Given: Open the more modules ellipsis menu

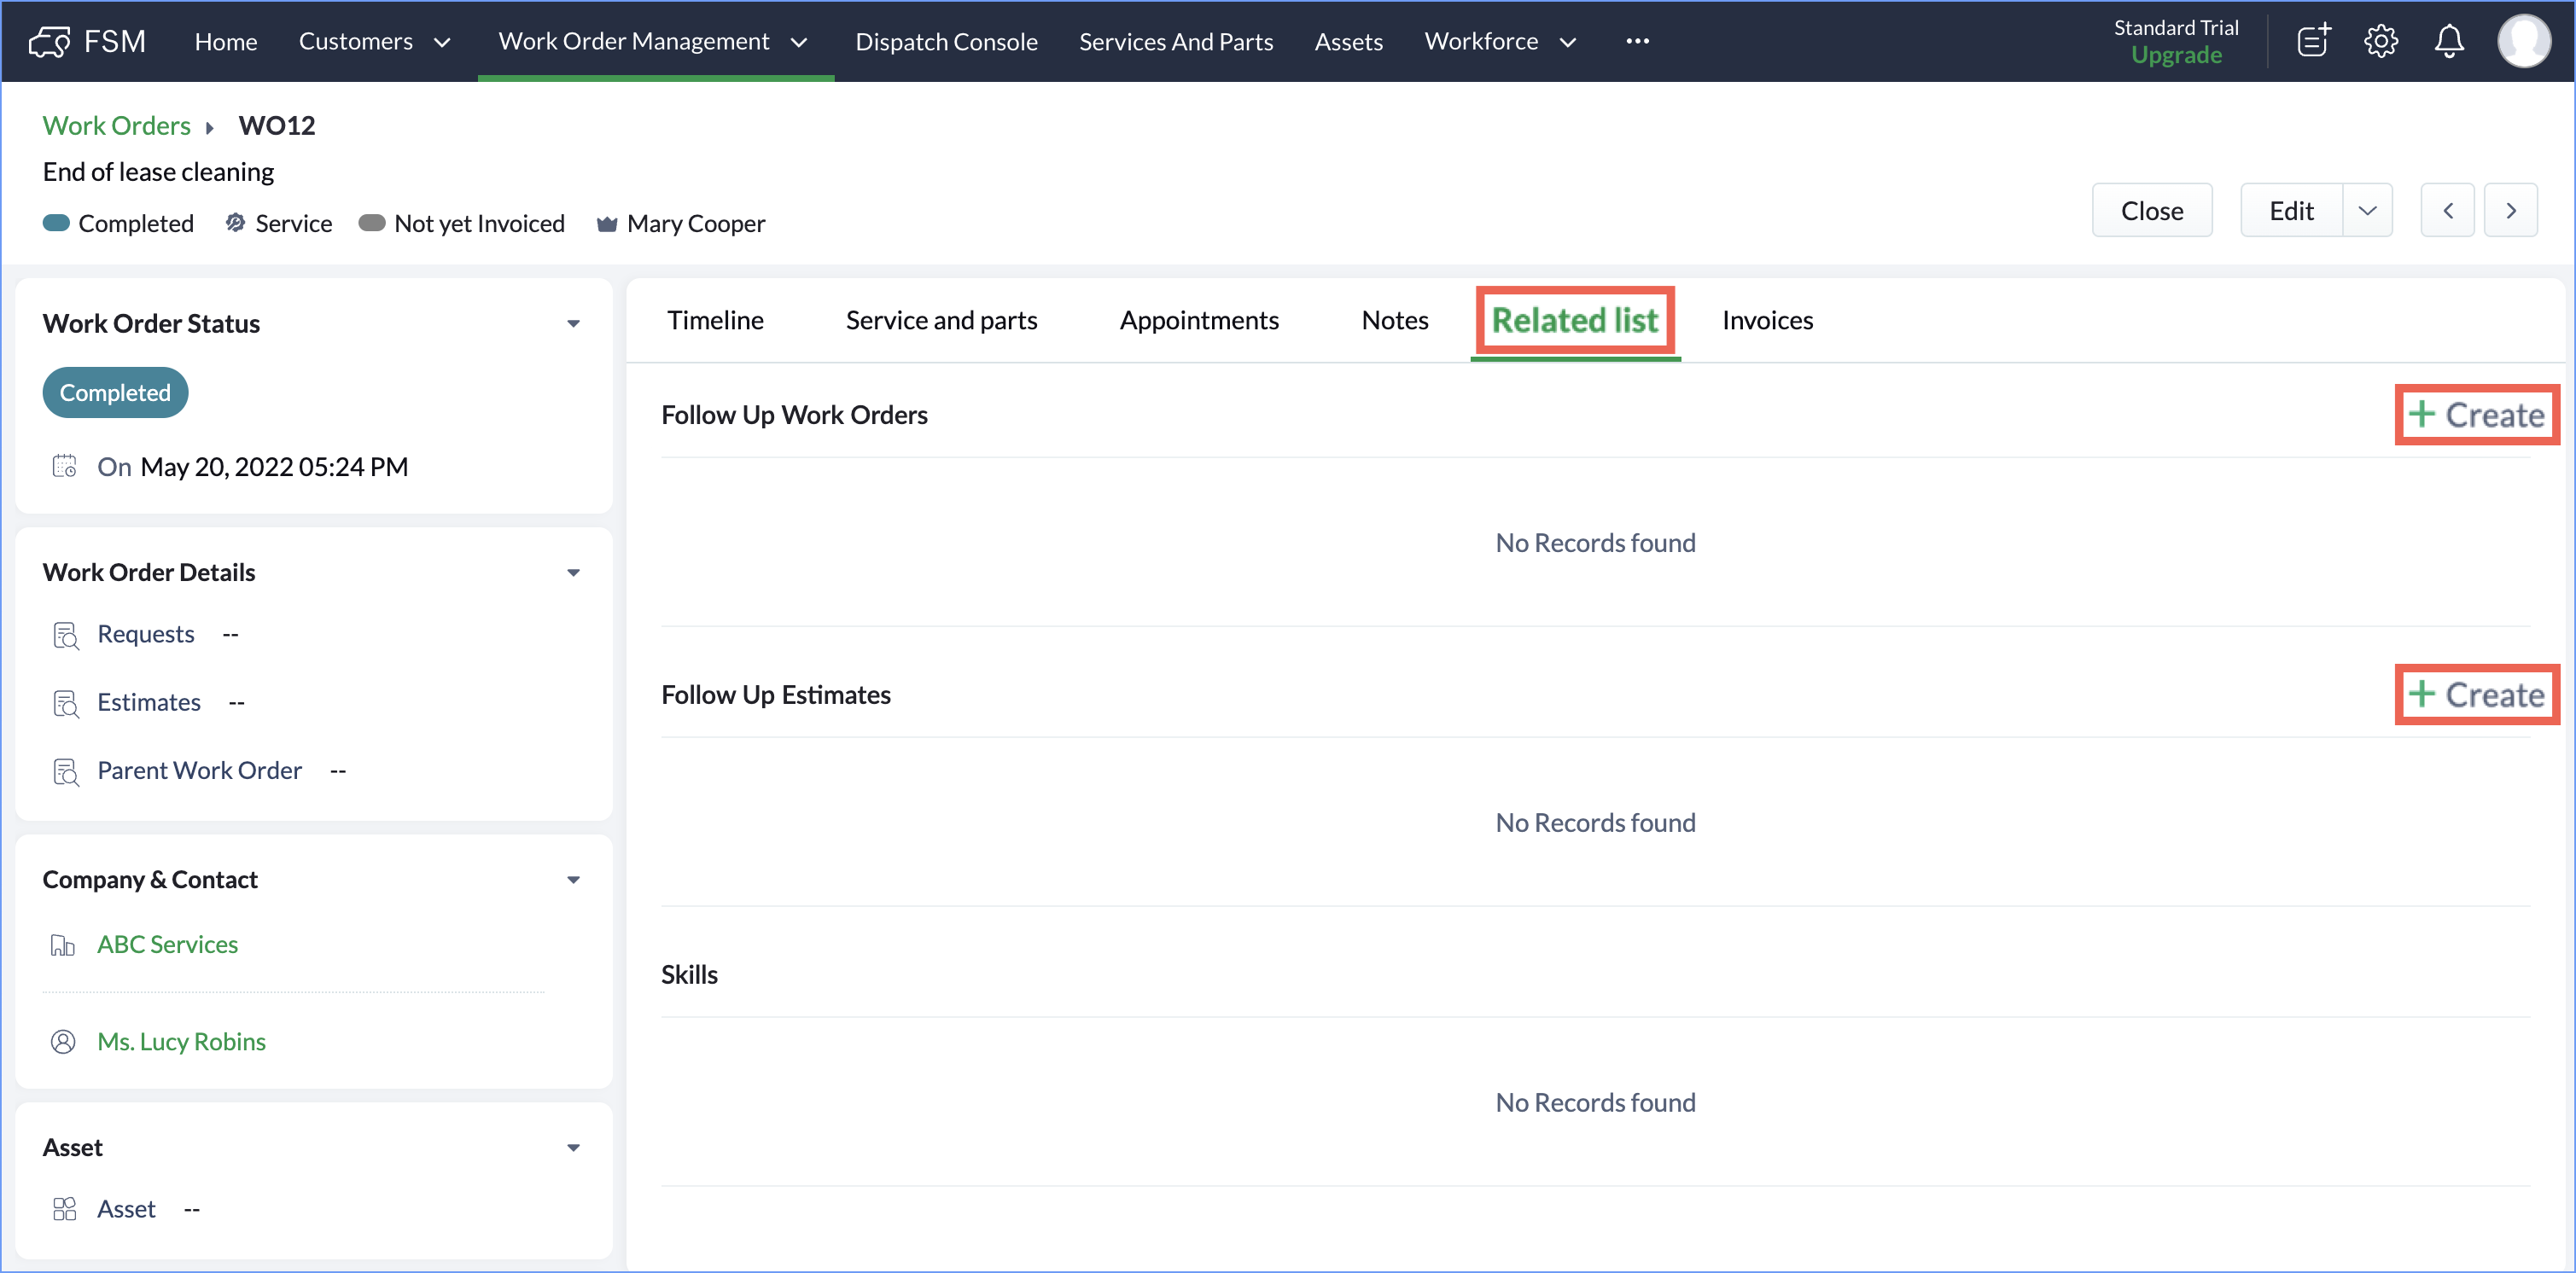Looking at the screenshot, I should 1637,41.
